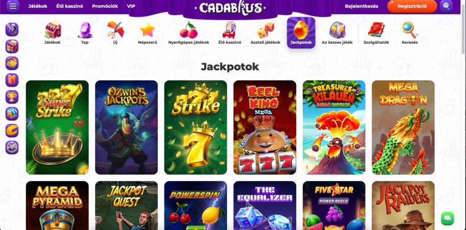Open the shop stall sidebar icon
This screenshot has height=230, width=466.
pos(12,114)
